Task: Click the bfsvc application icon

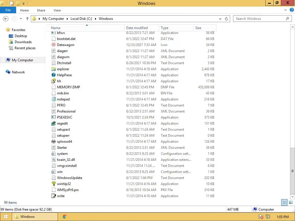Action: (x=54, y=33)
